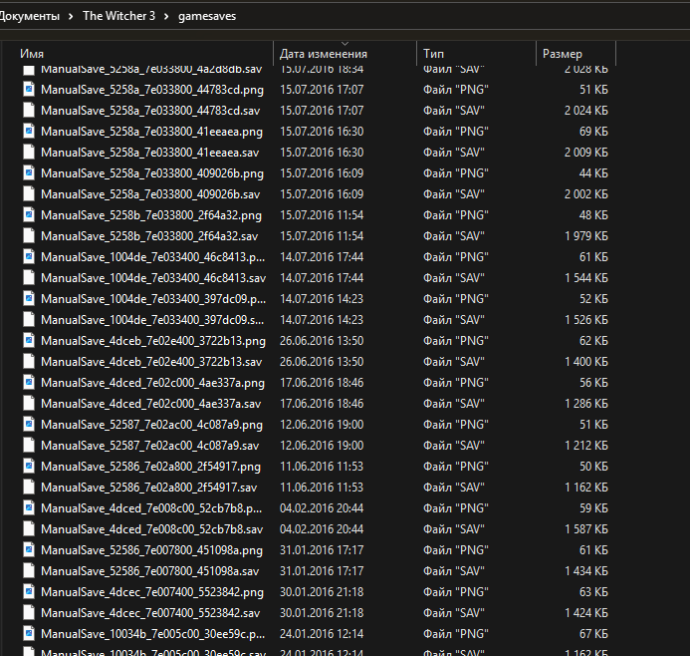This screenshot has height=656, width=690.
Task: Click size value 67 КБ
Action: click(x=593, y=633)
